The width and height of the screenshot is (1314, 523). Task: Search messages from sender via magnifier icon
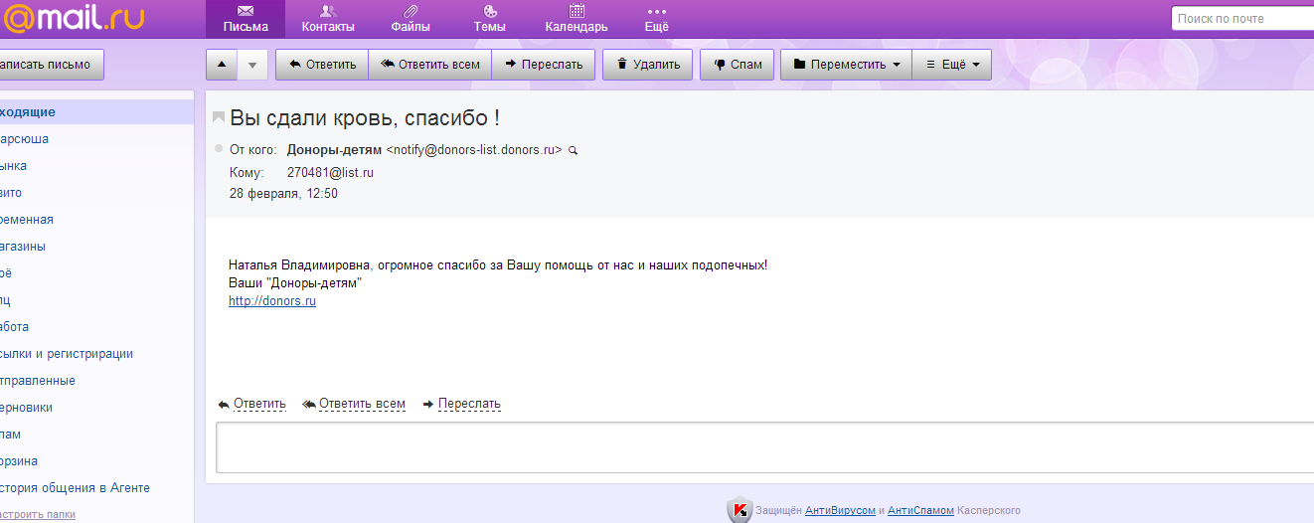(573, 150)
